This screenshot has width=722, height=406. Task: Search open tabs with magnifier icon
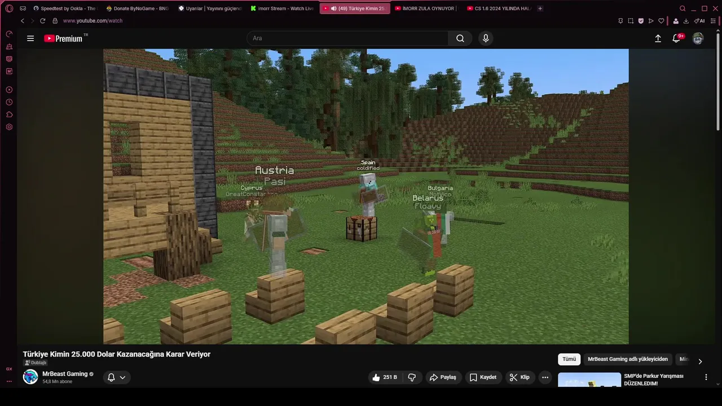coord(683,8)
